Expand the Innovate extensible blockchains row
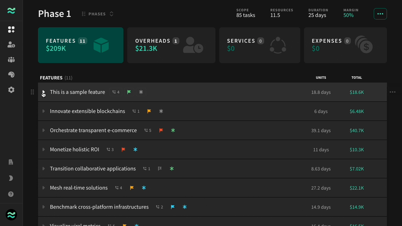Screen dimensions: 402x226 point(44,111)
